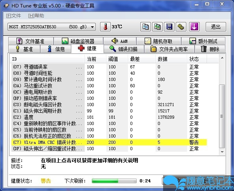Select the highlighted (C7) Ultra DMA CRC row

coord(109,142)
